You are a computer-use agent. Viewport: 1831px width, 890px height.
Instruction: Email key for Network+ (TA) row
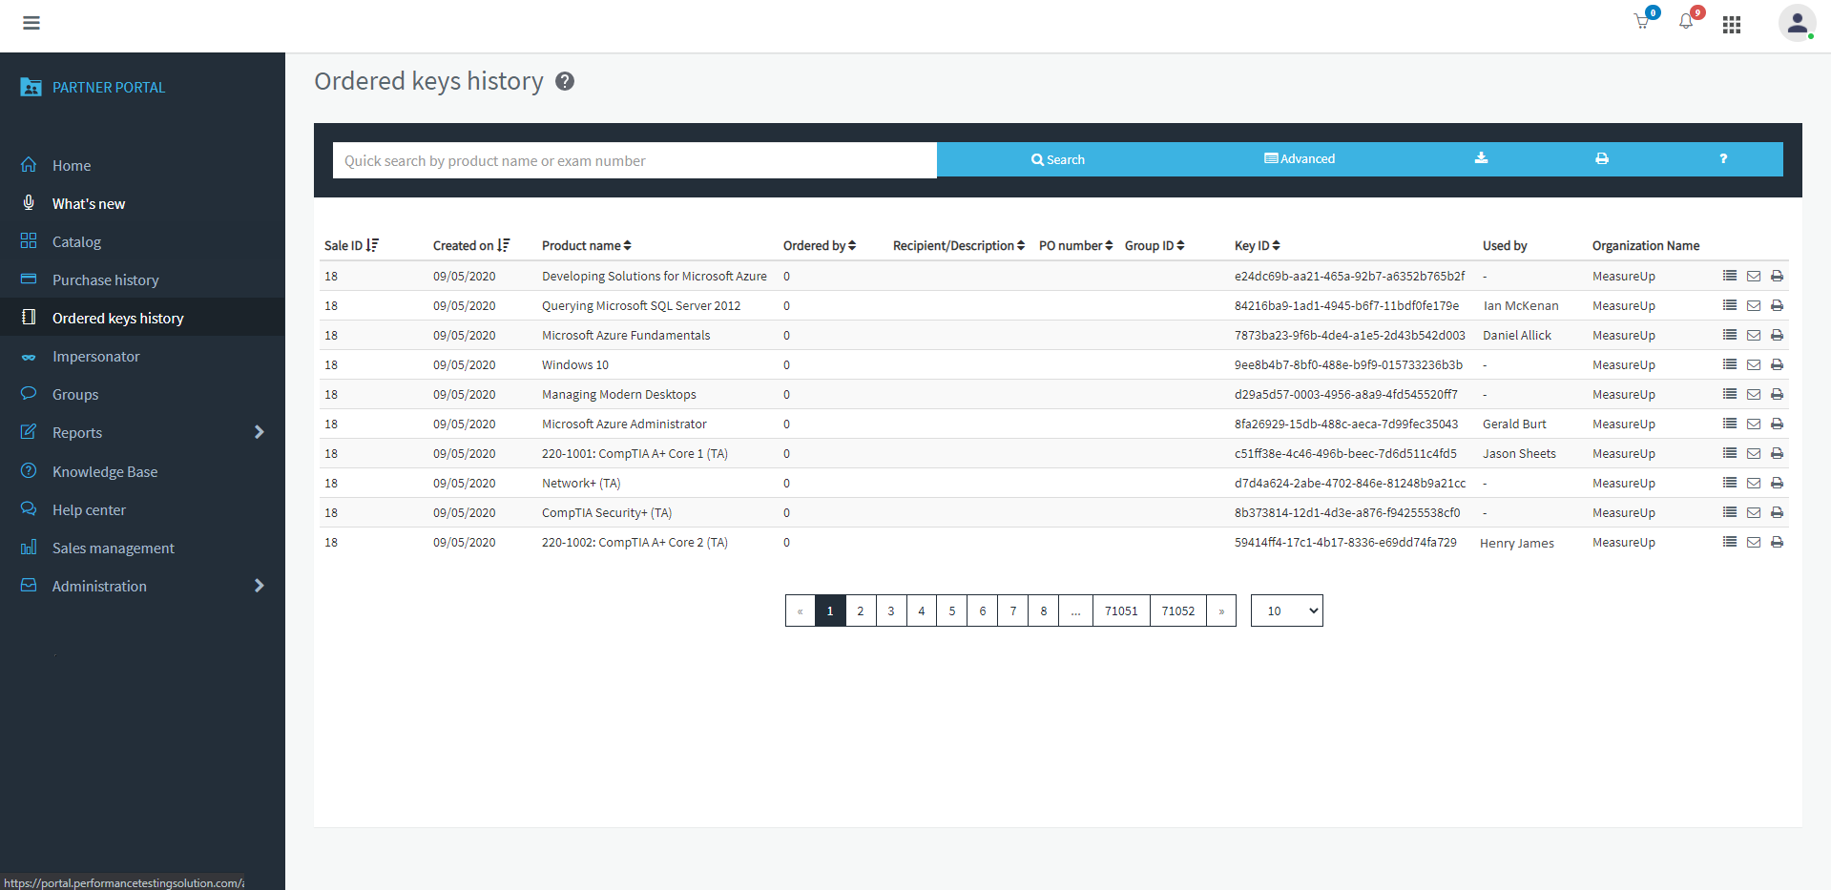(1754, 484)
